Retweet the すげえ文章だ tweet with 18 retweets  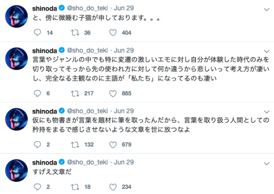(x=75, y=187)
